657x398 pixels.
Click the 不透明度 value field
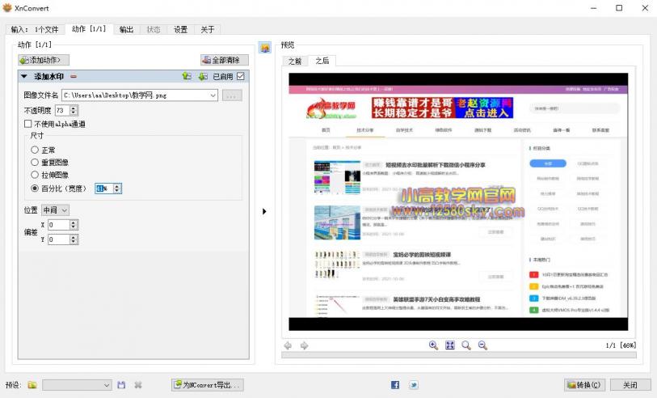pos(62,110)
